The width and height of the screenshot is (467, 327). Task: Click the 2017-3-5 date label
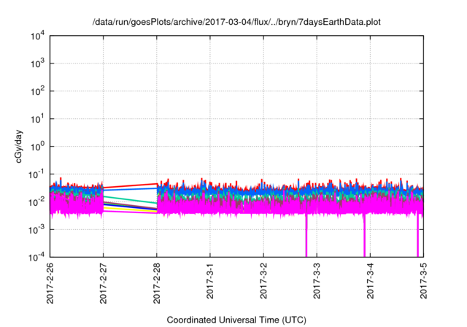[423, 280]
